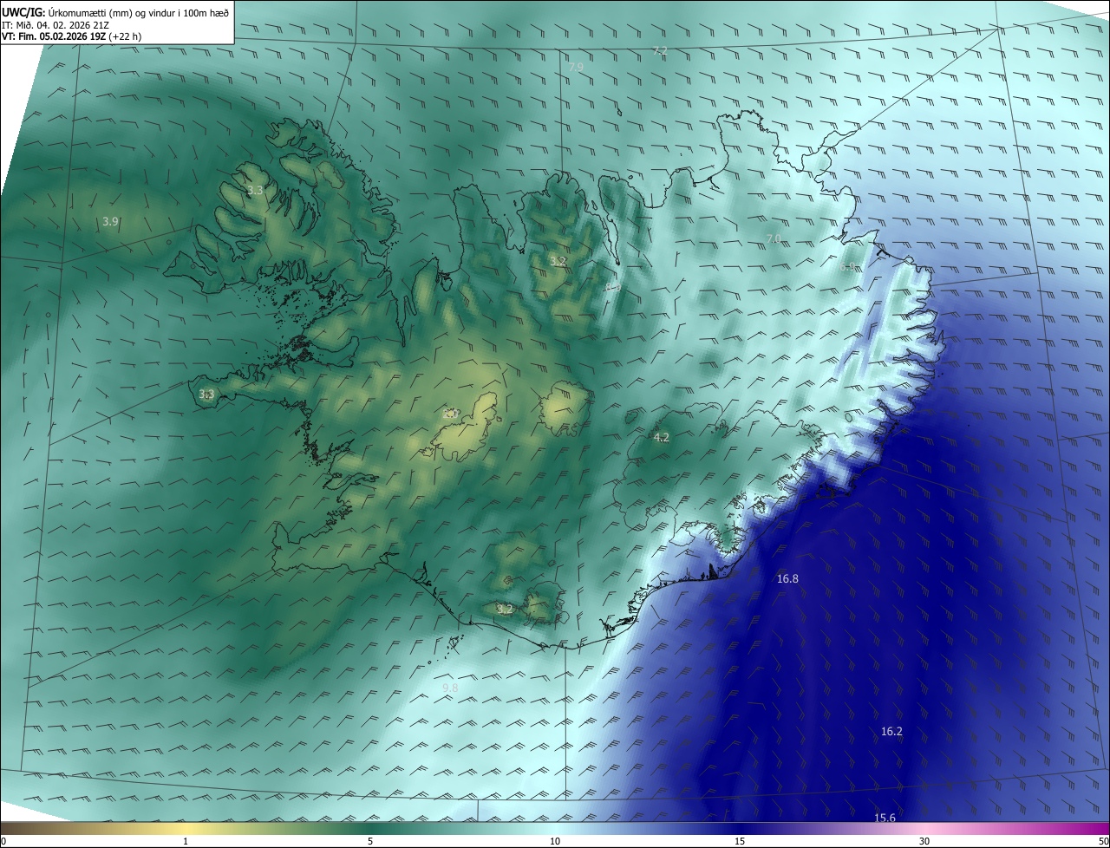1110x848 pixels.
Task: Click the 15 tick on the color scale
Action: point(740,842)
